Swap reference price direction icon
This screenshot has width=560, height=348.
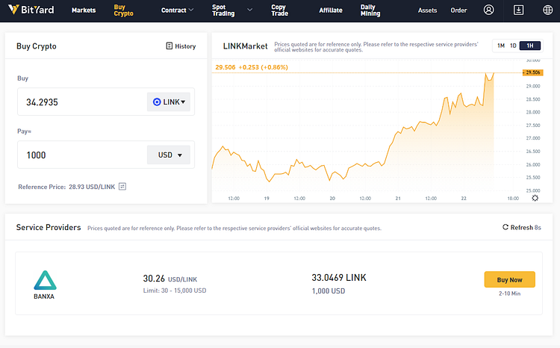(122, 187)
